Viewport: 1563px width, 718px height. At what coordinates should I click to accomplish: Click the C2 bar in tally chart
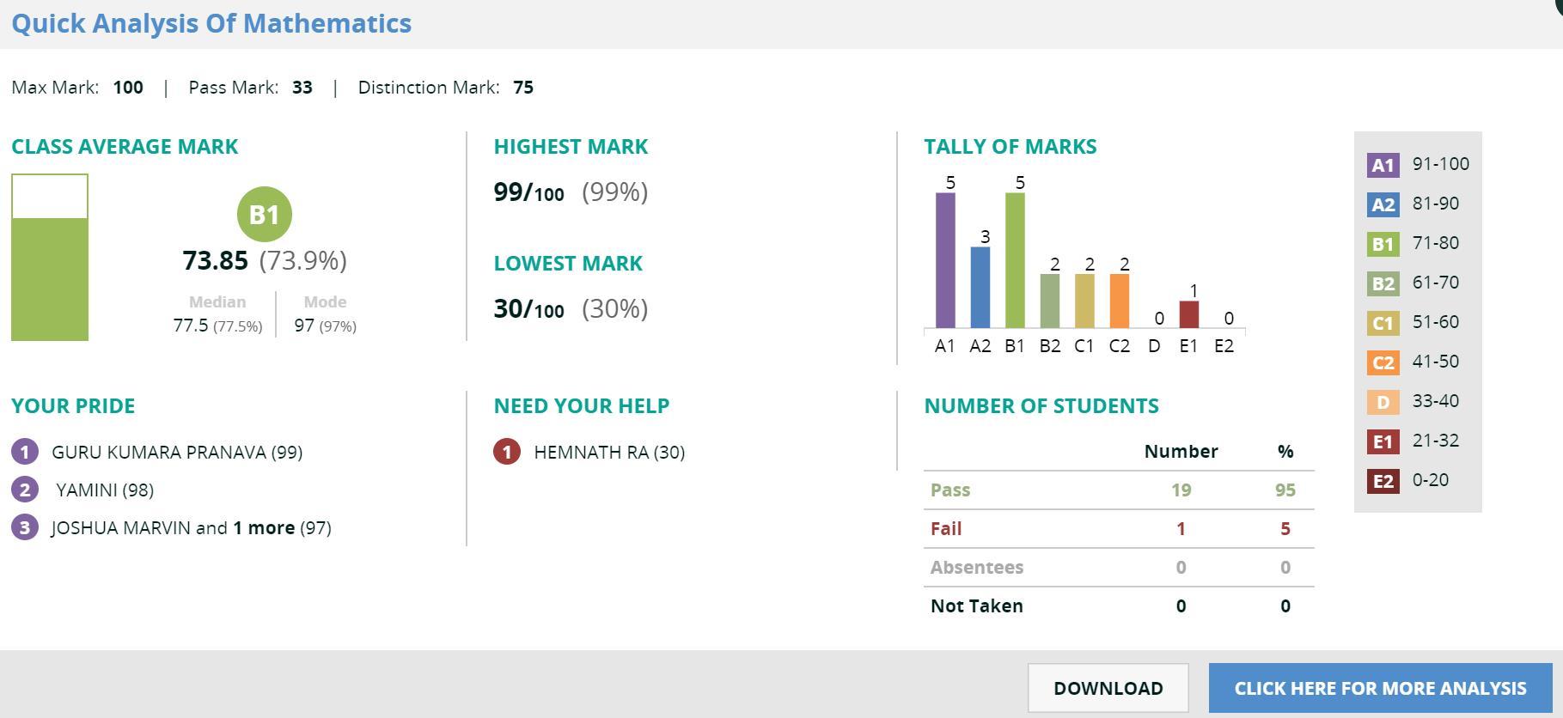(1120, 301)
